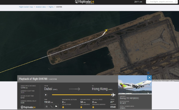Screen dimensions: 179x110
Task: Click 'Playback of flight EK9788' title
Action: click(x=33, y=79)
